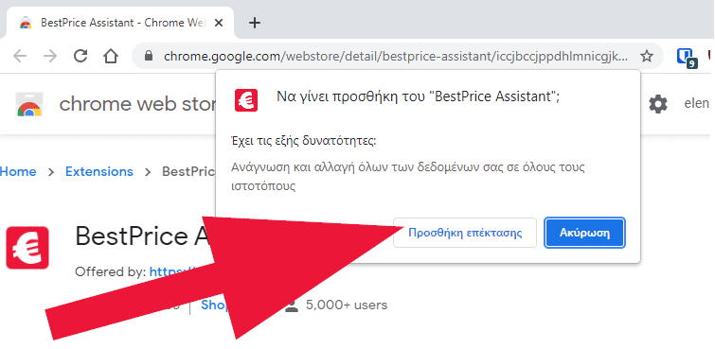Go to the home page icon
Screen dimensions: 715x349
pyautogui.click(x=111, y=56)
